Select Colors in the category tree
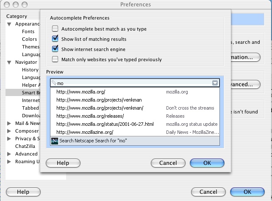This screenshot has height=201, width=272. coord(29,39)
